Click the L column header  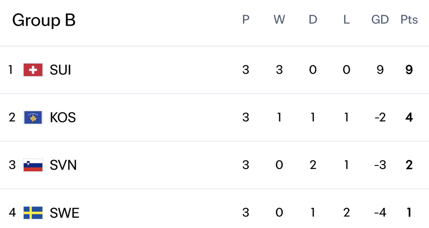(x=347, y=20)
